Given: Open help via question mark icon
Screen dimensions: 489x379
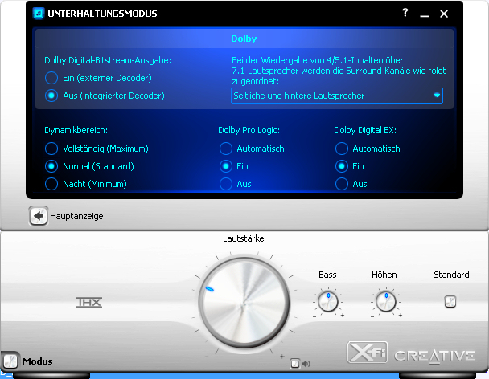Looking at the screenshot, I should (x=405, y=13).
